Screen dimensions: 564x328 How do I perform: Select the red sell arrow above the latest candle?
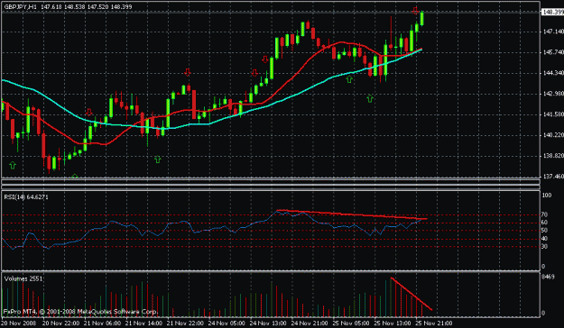[416, 11]
